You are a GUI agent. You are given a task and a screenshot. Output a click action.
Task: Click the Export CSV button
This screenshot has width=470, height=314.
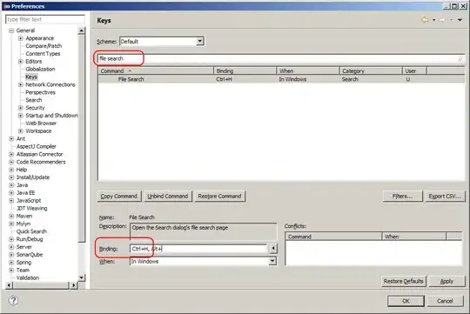click(x=445, y=197)
